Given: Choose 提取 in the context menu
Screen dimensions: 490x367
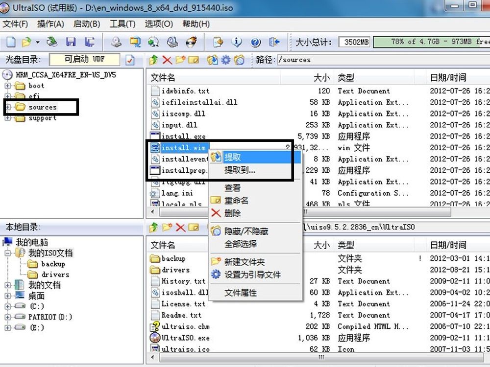Looking at the screenshot, I should coord(255,157).
